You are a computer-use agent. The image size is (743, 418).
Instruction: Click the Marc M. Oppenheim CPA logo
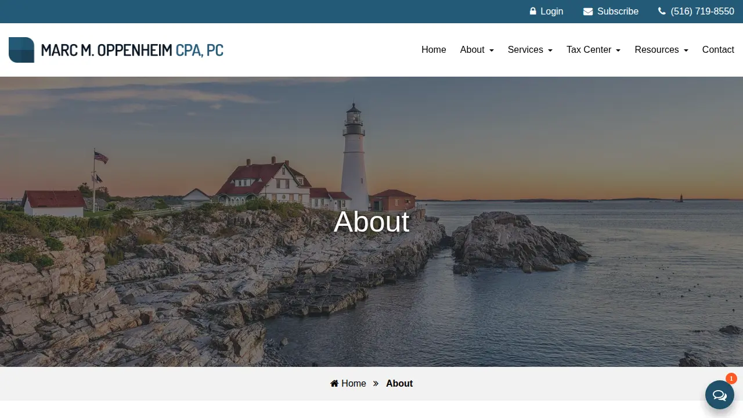coord(116,50)
